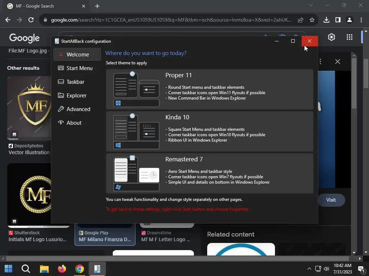The width and height of the screenshot is (369, 276).
Task: Show the About page of StartAllBack
Action: [x=77, y=123]
